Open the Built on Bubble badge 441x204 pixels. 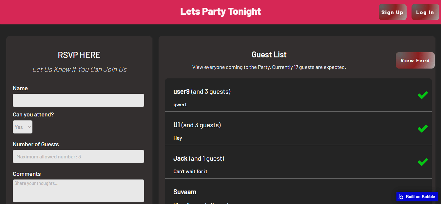point(417,197)
